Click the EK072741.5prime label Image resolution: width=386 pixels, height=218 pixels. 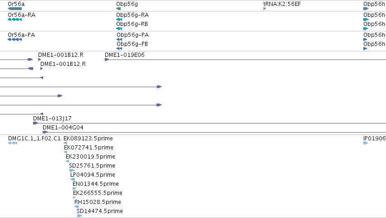point(88,148)
